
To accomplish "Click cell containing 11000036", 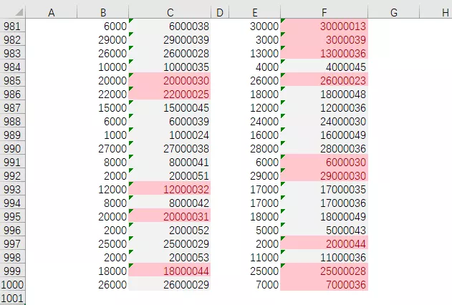I will pyautogui.click(x=324, y=258).
